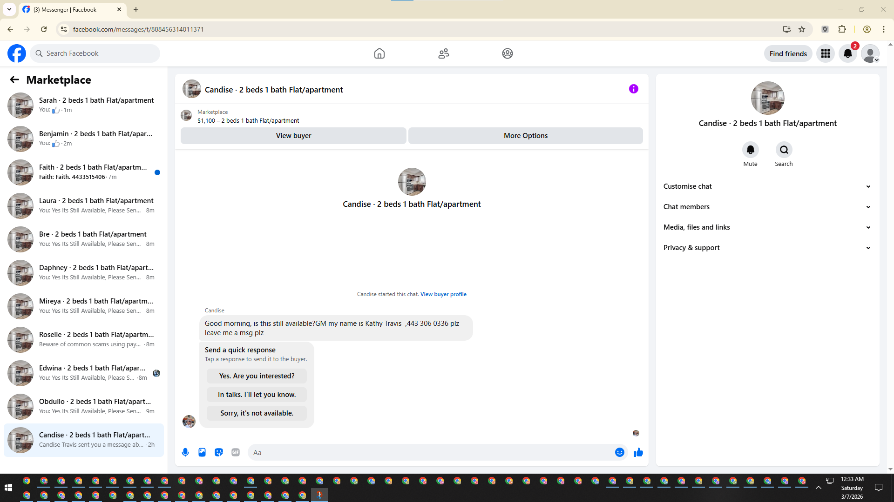Expand the Chat members section

tap(767, 207)
